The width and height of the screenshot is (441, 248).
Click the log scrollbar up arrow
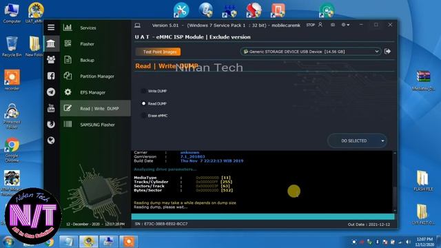tap(395, 153)
